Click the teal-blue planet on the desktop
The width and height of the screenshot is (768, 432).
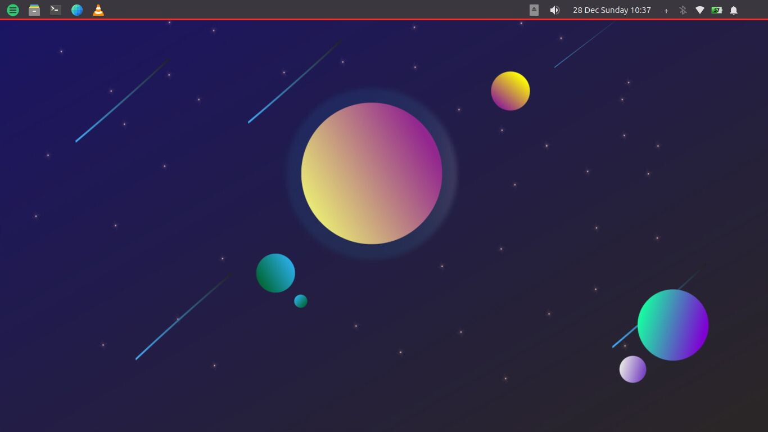tap(275, 273)
